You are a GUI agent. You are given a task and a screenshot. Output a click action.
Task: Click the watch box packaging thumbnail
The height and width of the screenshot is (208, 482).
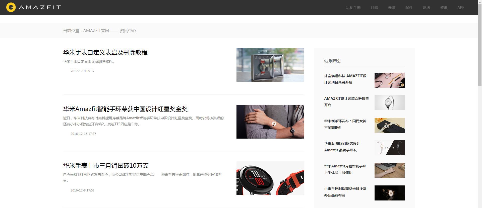270,65
